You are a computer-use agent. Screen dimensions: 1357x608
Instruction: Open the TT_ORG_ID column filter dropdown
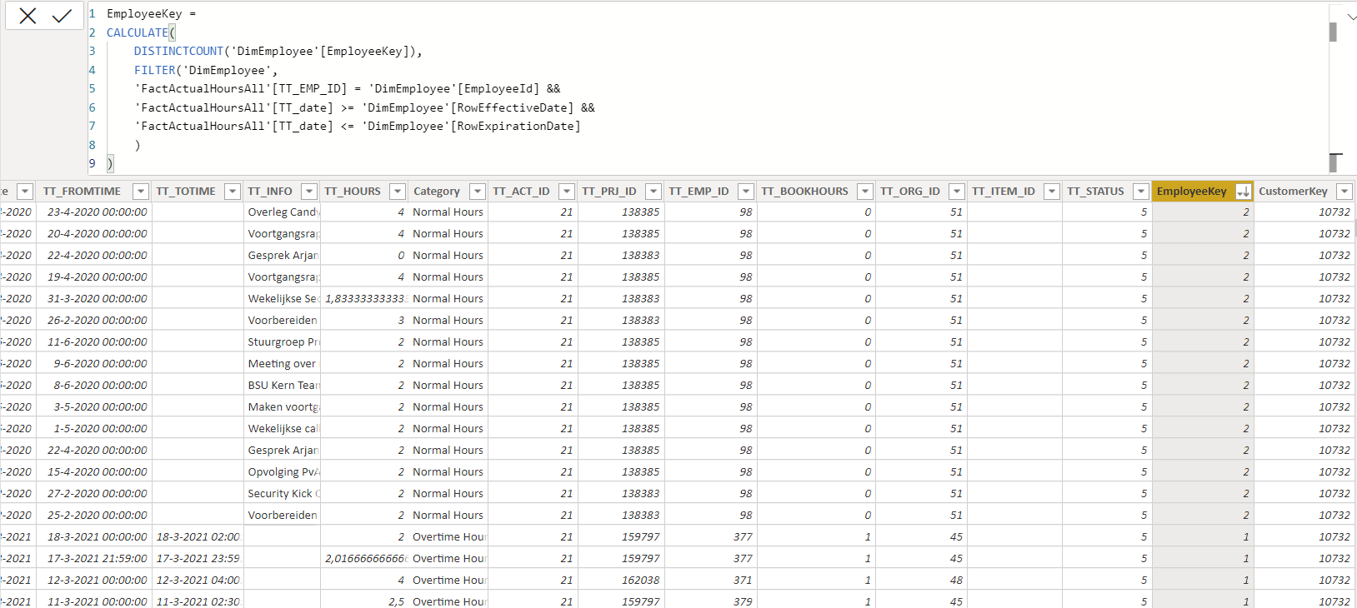(x=957, y=192)
